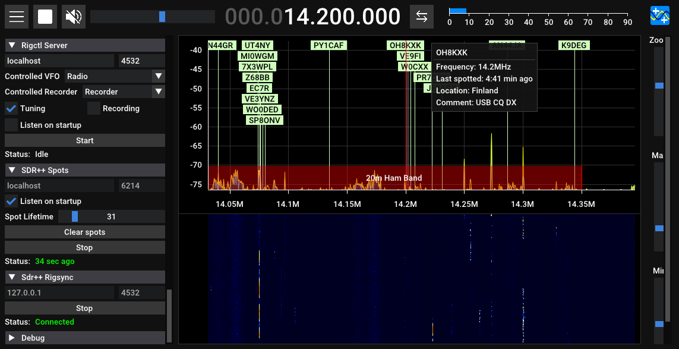Select the Z68BB spot label
Screen dimensions: 679x349
click(x=258, y=78)
